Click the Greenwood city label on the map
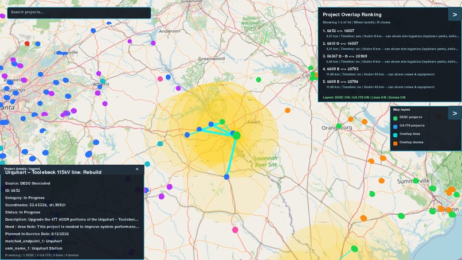The image size is (462, 260). [x=212, y=59]
